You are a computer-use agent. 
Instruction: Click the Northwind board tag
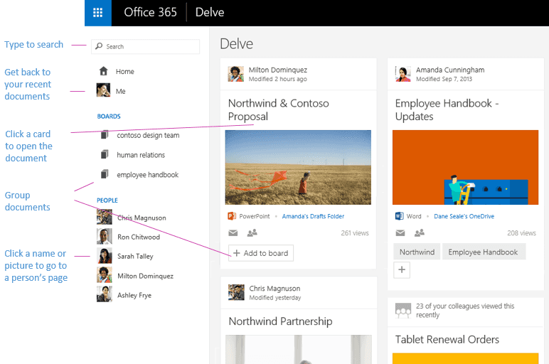[417, 252]
